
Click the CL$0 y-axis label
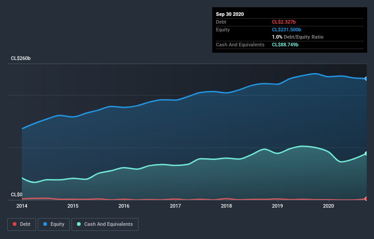tap(17, 195)
